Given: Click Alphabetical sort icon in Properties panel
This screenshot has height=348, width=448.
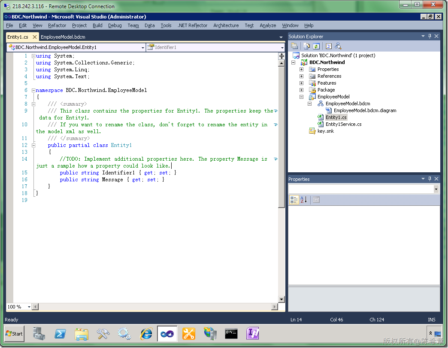Looking at the screenshot, I should point(303,200).
